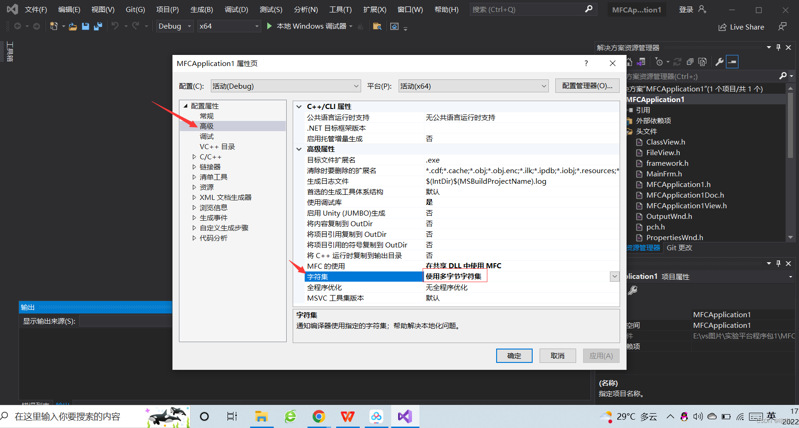Click the open file folder icon
The height and width of the screenshot is (428, 799).
(73, 26)
